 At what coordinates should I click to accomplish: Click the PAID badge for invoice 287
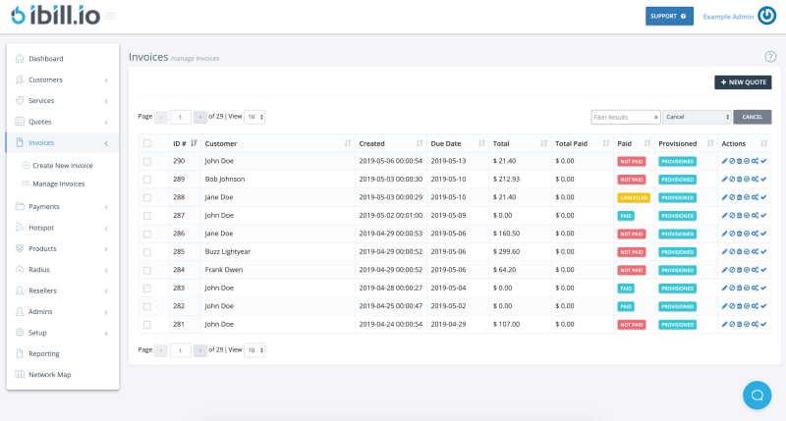[x=626, y=216]
